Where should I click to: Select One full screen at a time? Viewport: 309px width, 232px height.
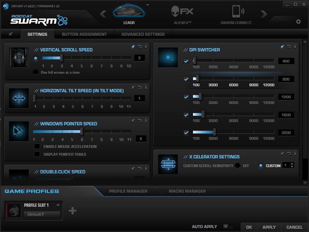pyautogui.click(x=36, y=72)
